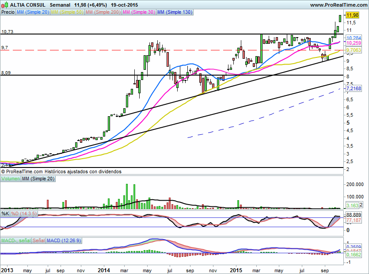The image size is (369, 274).
Task: Click the 8,5 price axis value
Action: click(350, 69)
